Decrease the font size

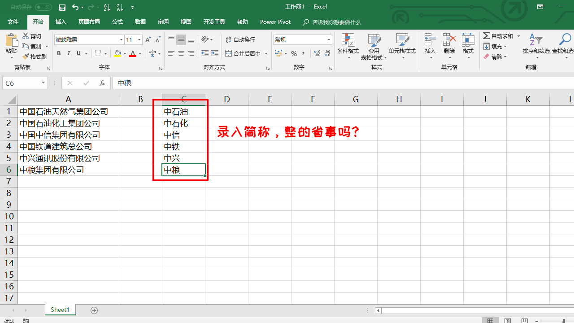(158, 40)
